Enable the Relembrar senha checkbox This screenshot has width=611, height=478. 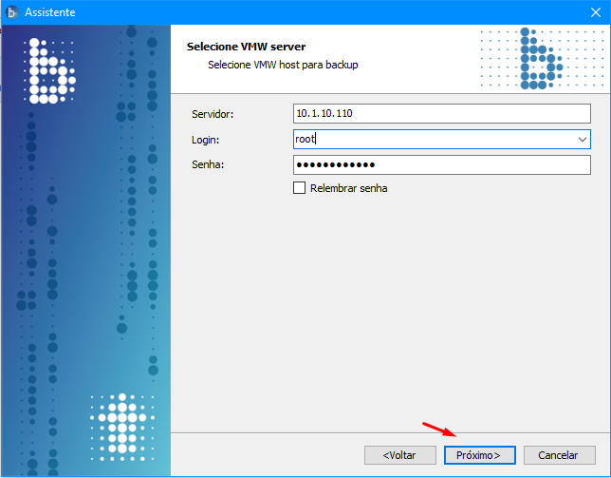pos(299,188)
